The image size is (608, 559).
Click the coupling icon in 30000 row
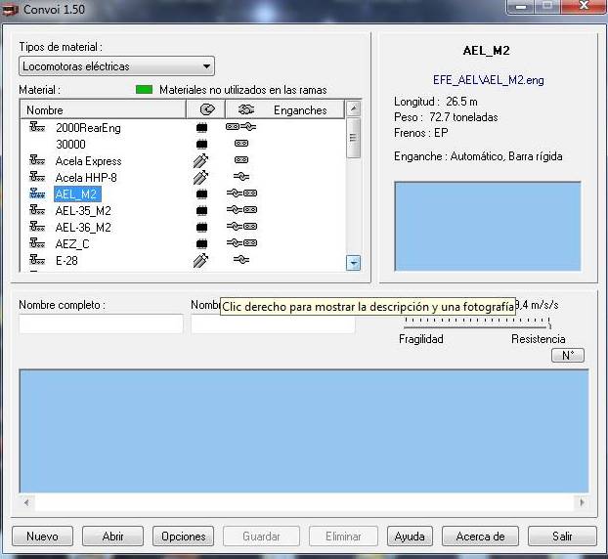pyautogui.click(x=241, y=145)
